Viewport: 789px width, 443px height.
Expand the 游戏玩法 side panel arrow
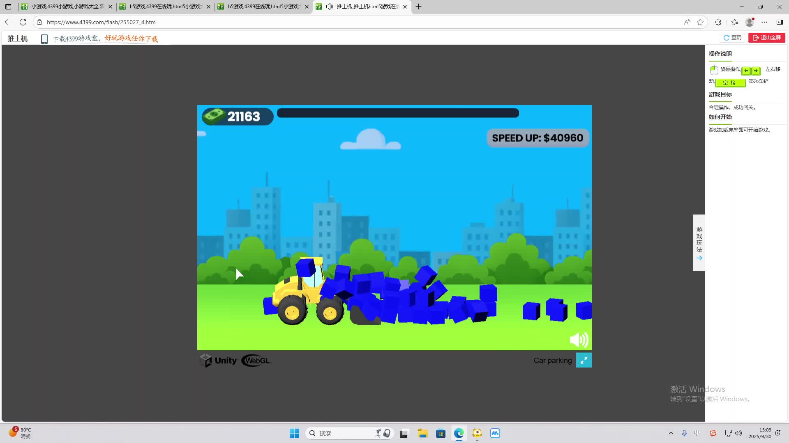(x=699, y=258)
